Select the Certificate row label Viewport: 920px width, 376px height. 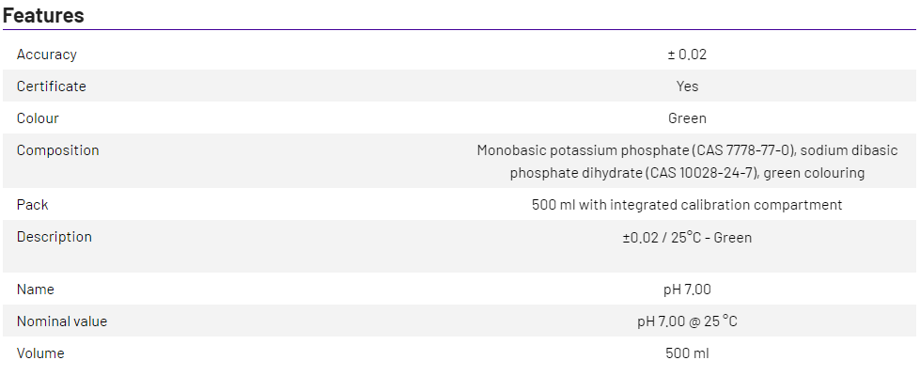coord(51,86)
